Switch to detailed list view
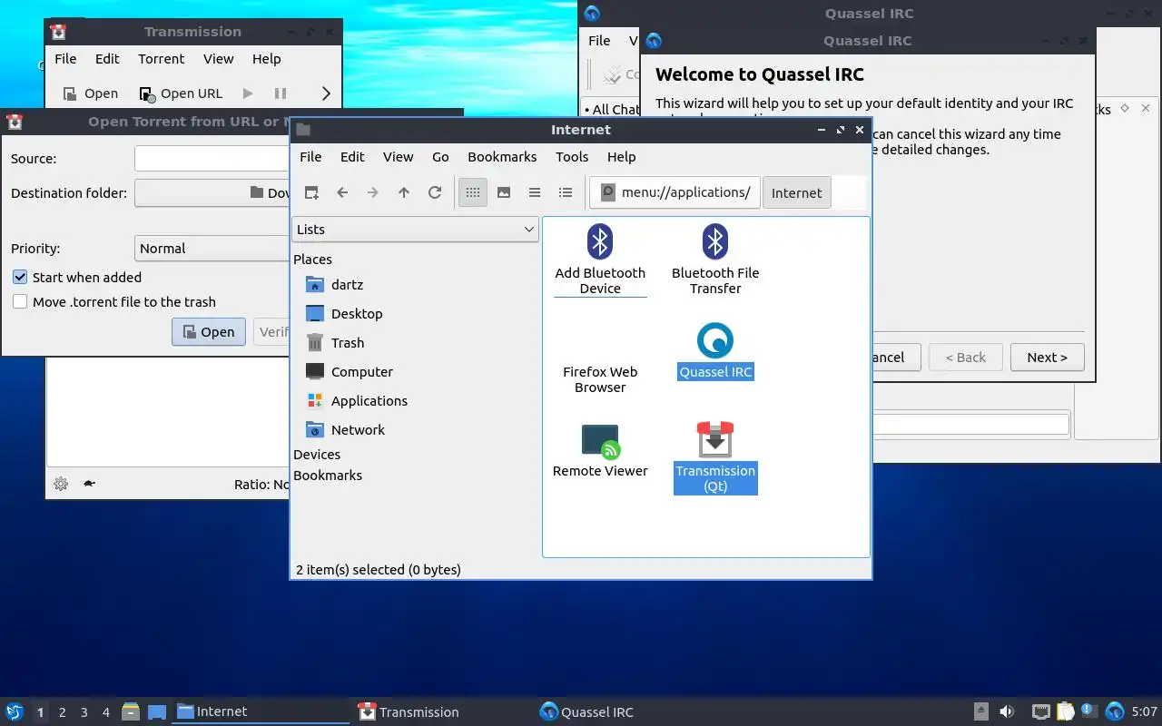Viewport: 1162px width, 726px height. click(x=566, y=192)
